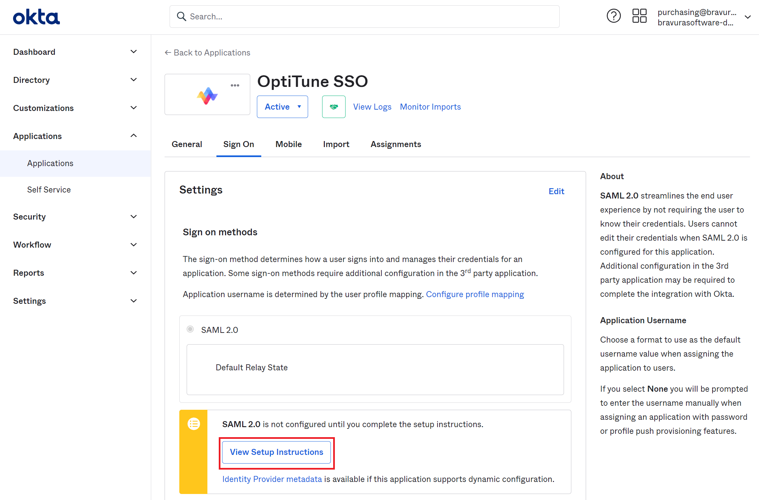Collapse the Applications menu section
Viewport: 759px width, 500px height.
[75, 136]
